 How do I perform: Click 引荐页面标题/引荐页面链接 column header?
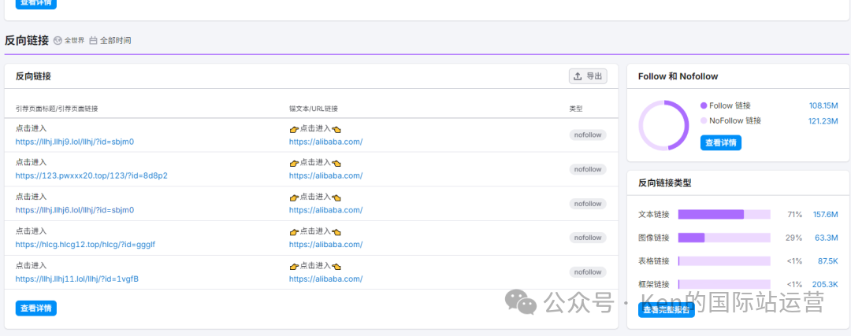pyautogui.click(x=57, y=109)
